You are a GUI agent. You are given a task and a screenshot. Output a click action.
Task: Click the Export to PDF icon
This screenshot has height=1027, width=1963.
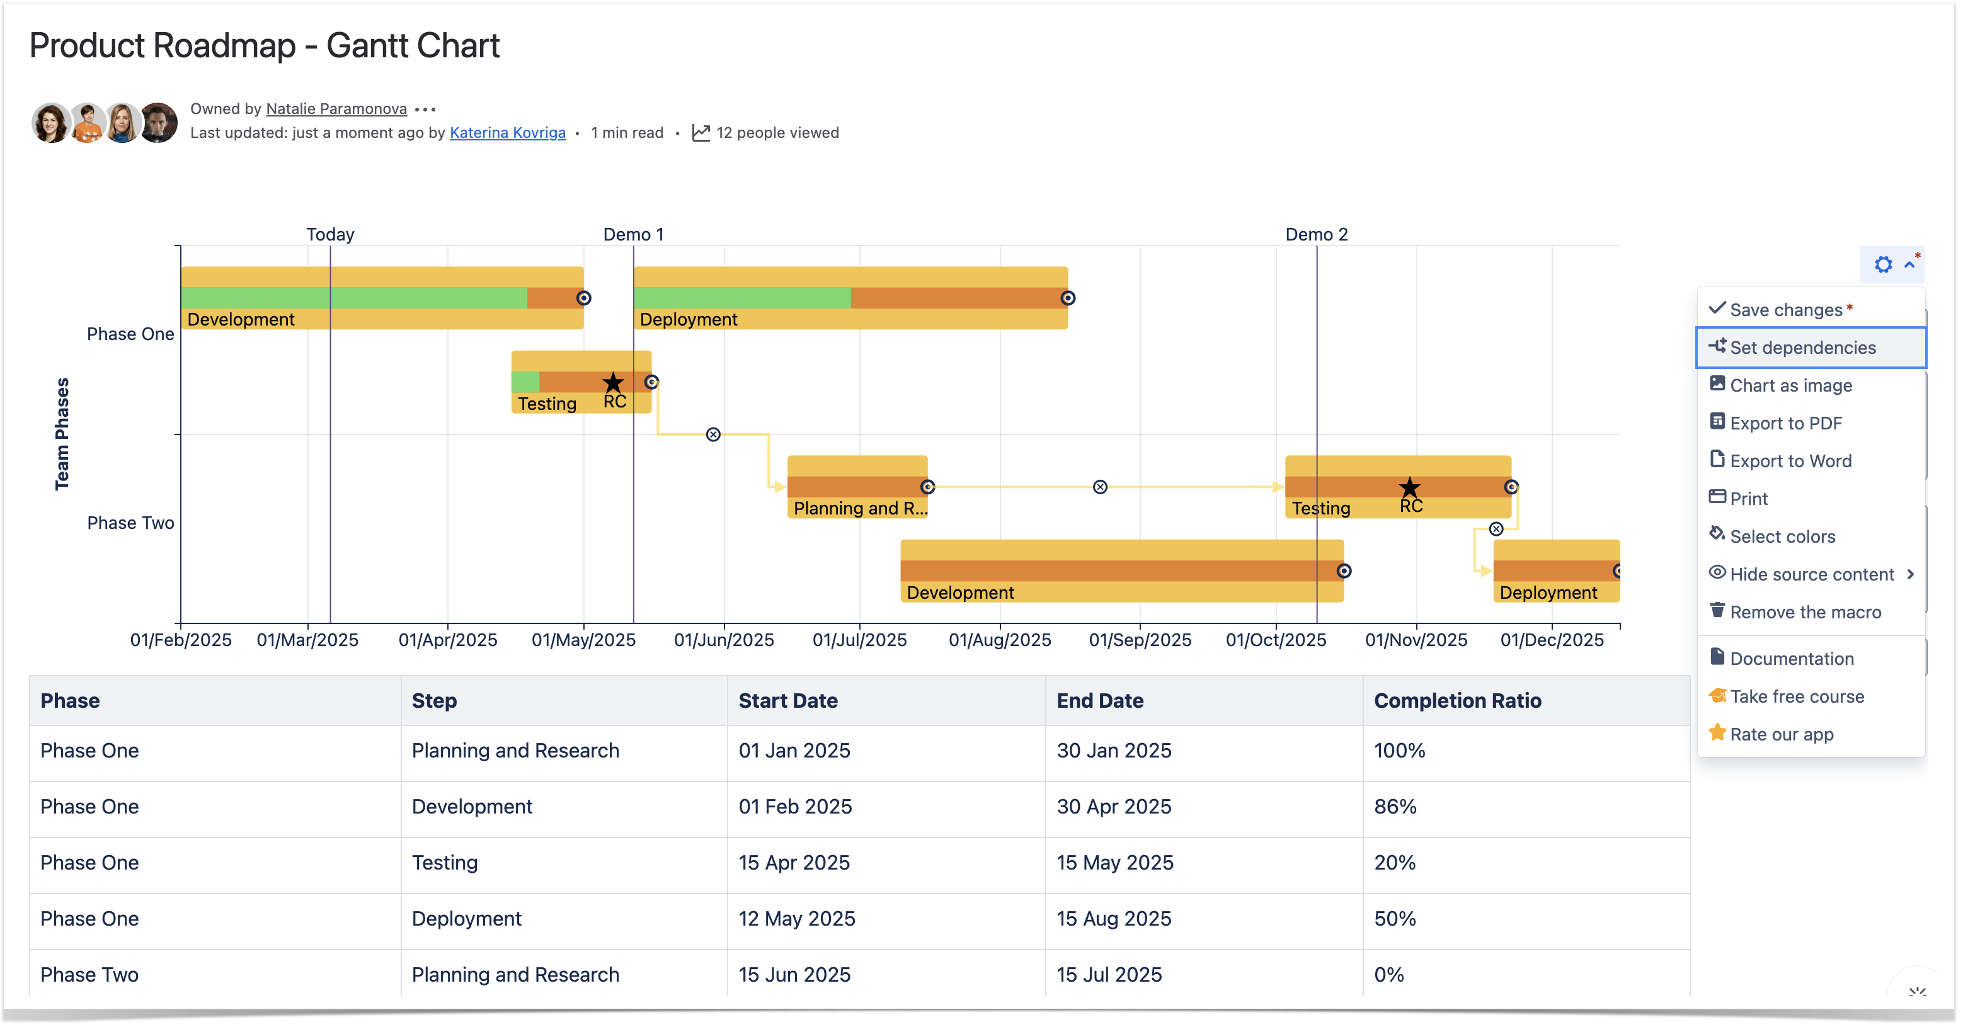point(1717,421)
